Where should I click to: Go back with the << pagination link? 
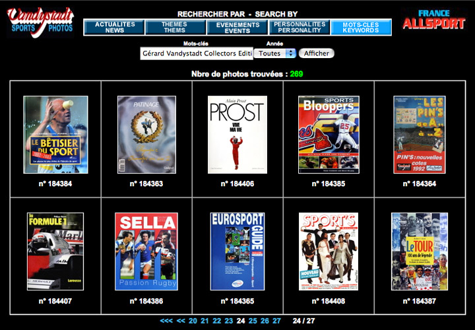[x=181, y=321]
